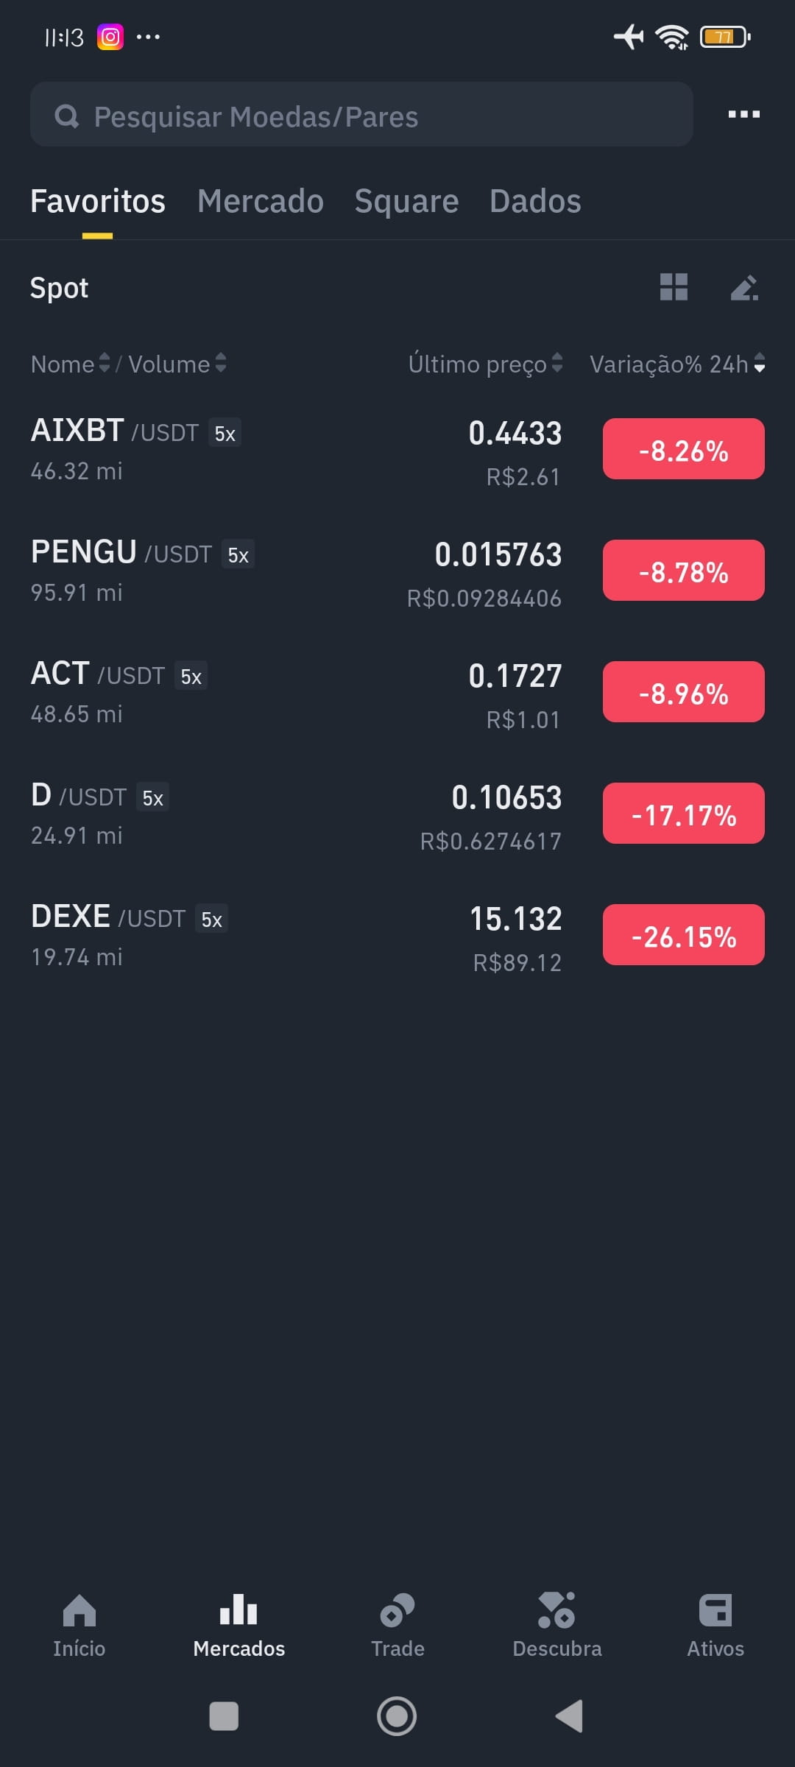Open the three-dot more options menu
Image resolution: width=795 pixels, height=1767 pixels.
pyautogui.click(x=743, y=114)
